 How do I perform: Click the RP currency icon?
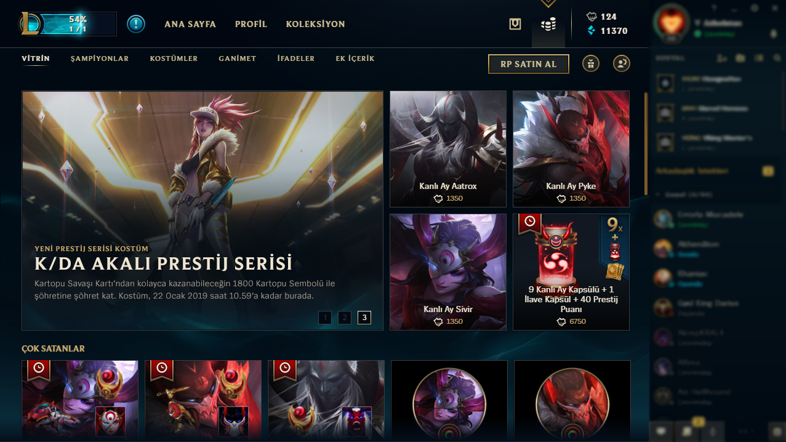[x=592, y=17]
